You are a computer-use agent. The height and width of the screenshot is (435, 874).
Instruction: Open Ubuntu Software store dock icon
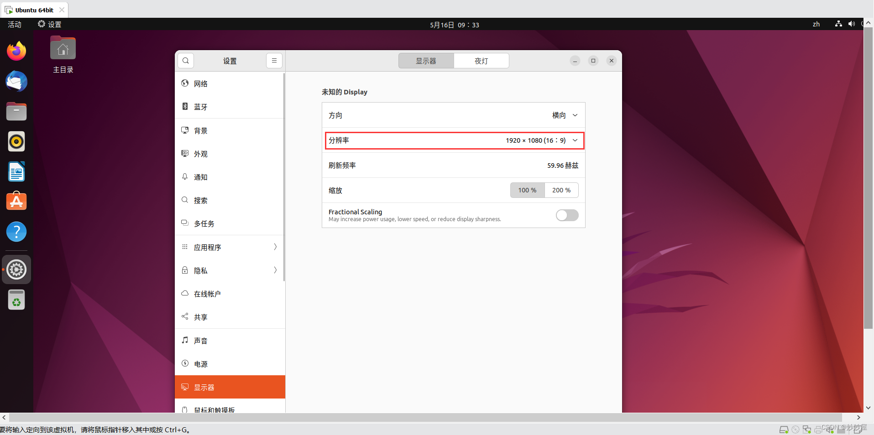pos(16,201)
